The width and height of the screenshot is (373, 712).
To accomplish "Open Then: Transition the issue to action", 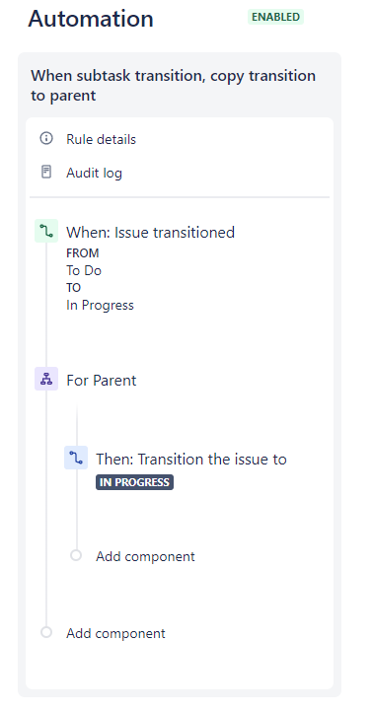I will click(x=191, y=460).
